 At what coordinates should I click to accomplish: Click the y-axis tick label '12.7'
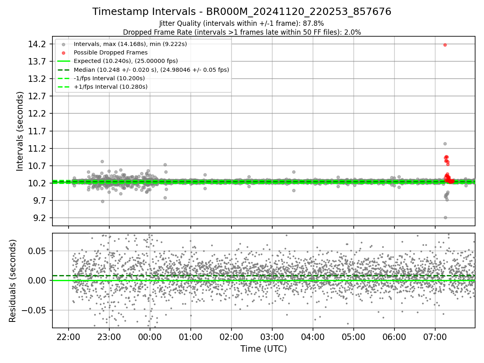[37, 96]
